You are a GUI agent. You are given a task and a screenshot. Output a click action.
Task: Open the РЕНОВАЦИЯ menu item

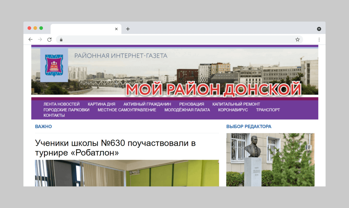pyautogui.click(x=192, y=104)
